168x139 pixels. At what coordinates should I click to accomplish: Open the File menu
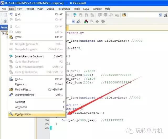[x=4, y=9]
